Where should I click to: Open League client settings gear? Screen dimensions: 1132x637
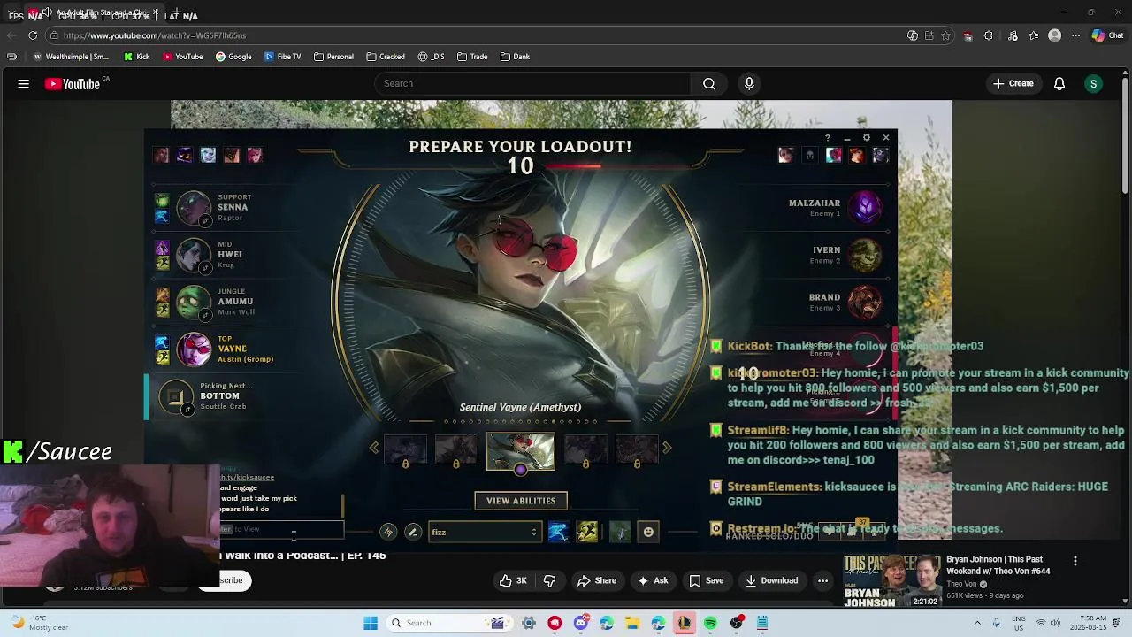coord(867,138)
